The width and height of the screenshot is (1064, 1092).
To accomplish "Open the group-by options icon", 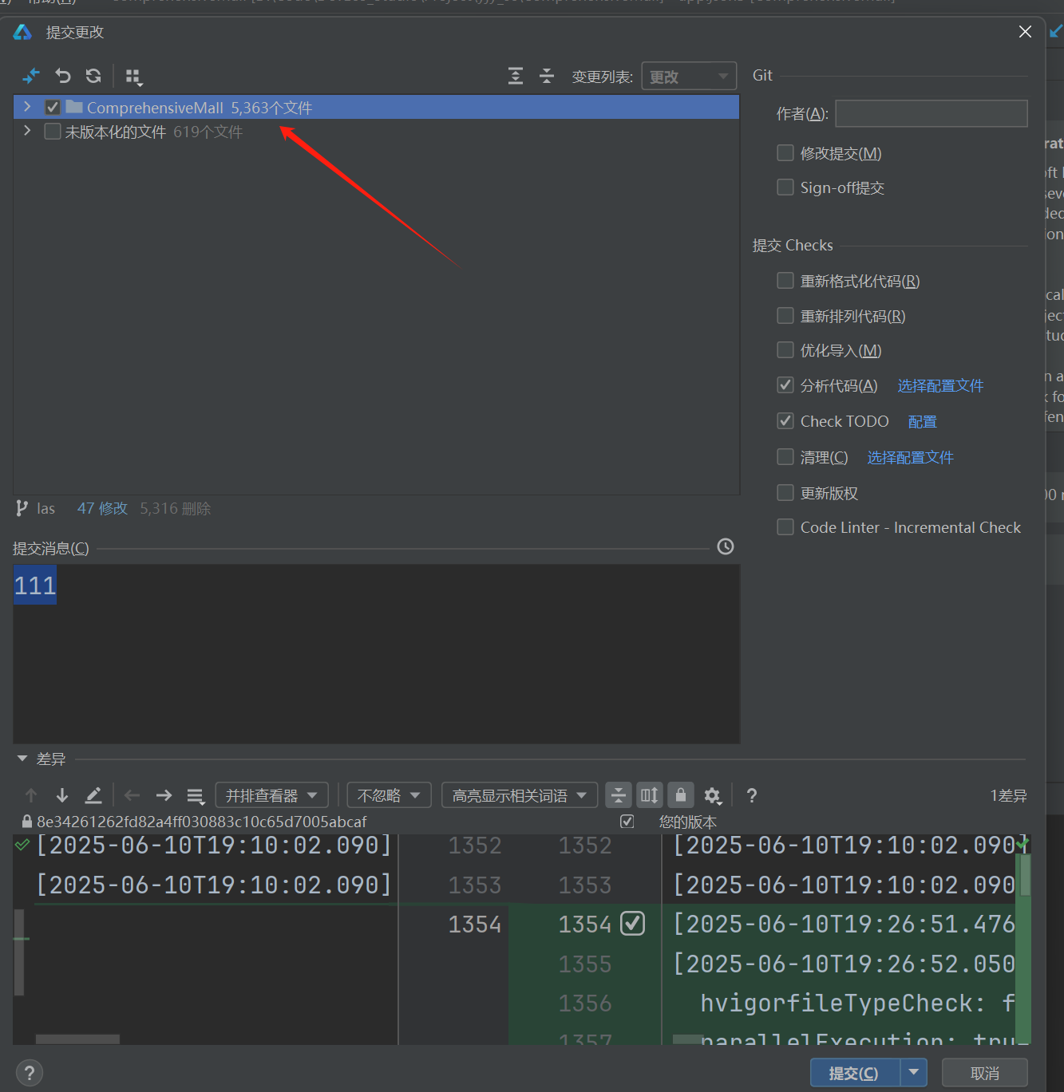I will [x=134, y=77].
